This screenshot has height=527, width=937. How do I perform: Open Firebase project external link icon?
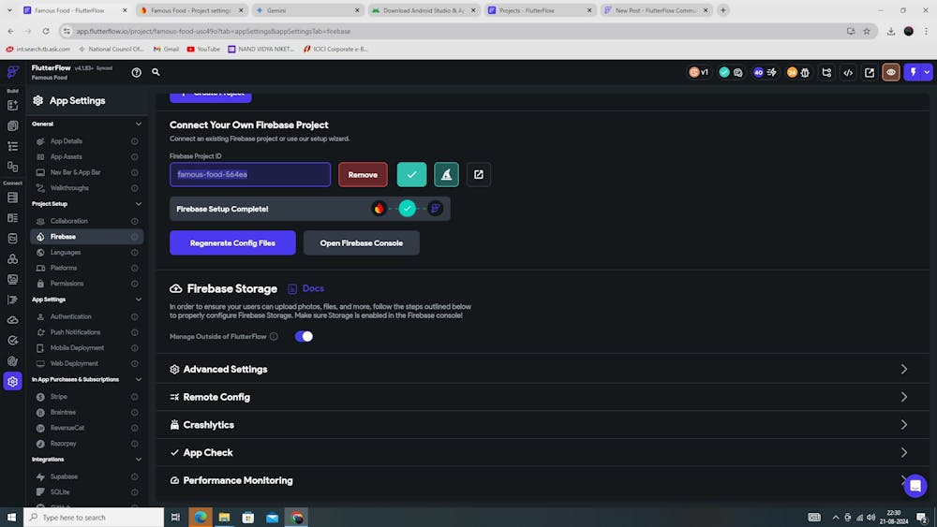[479, 174]
